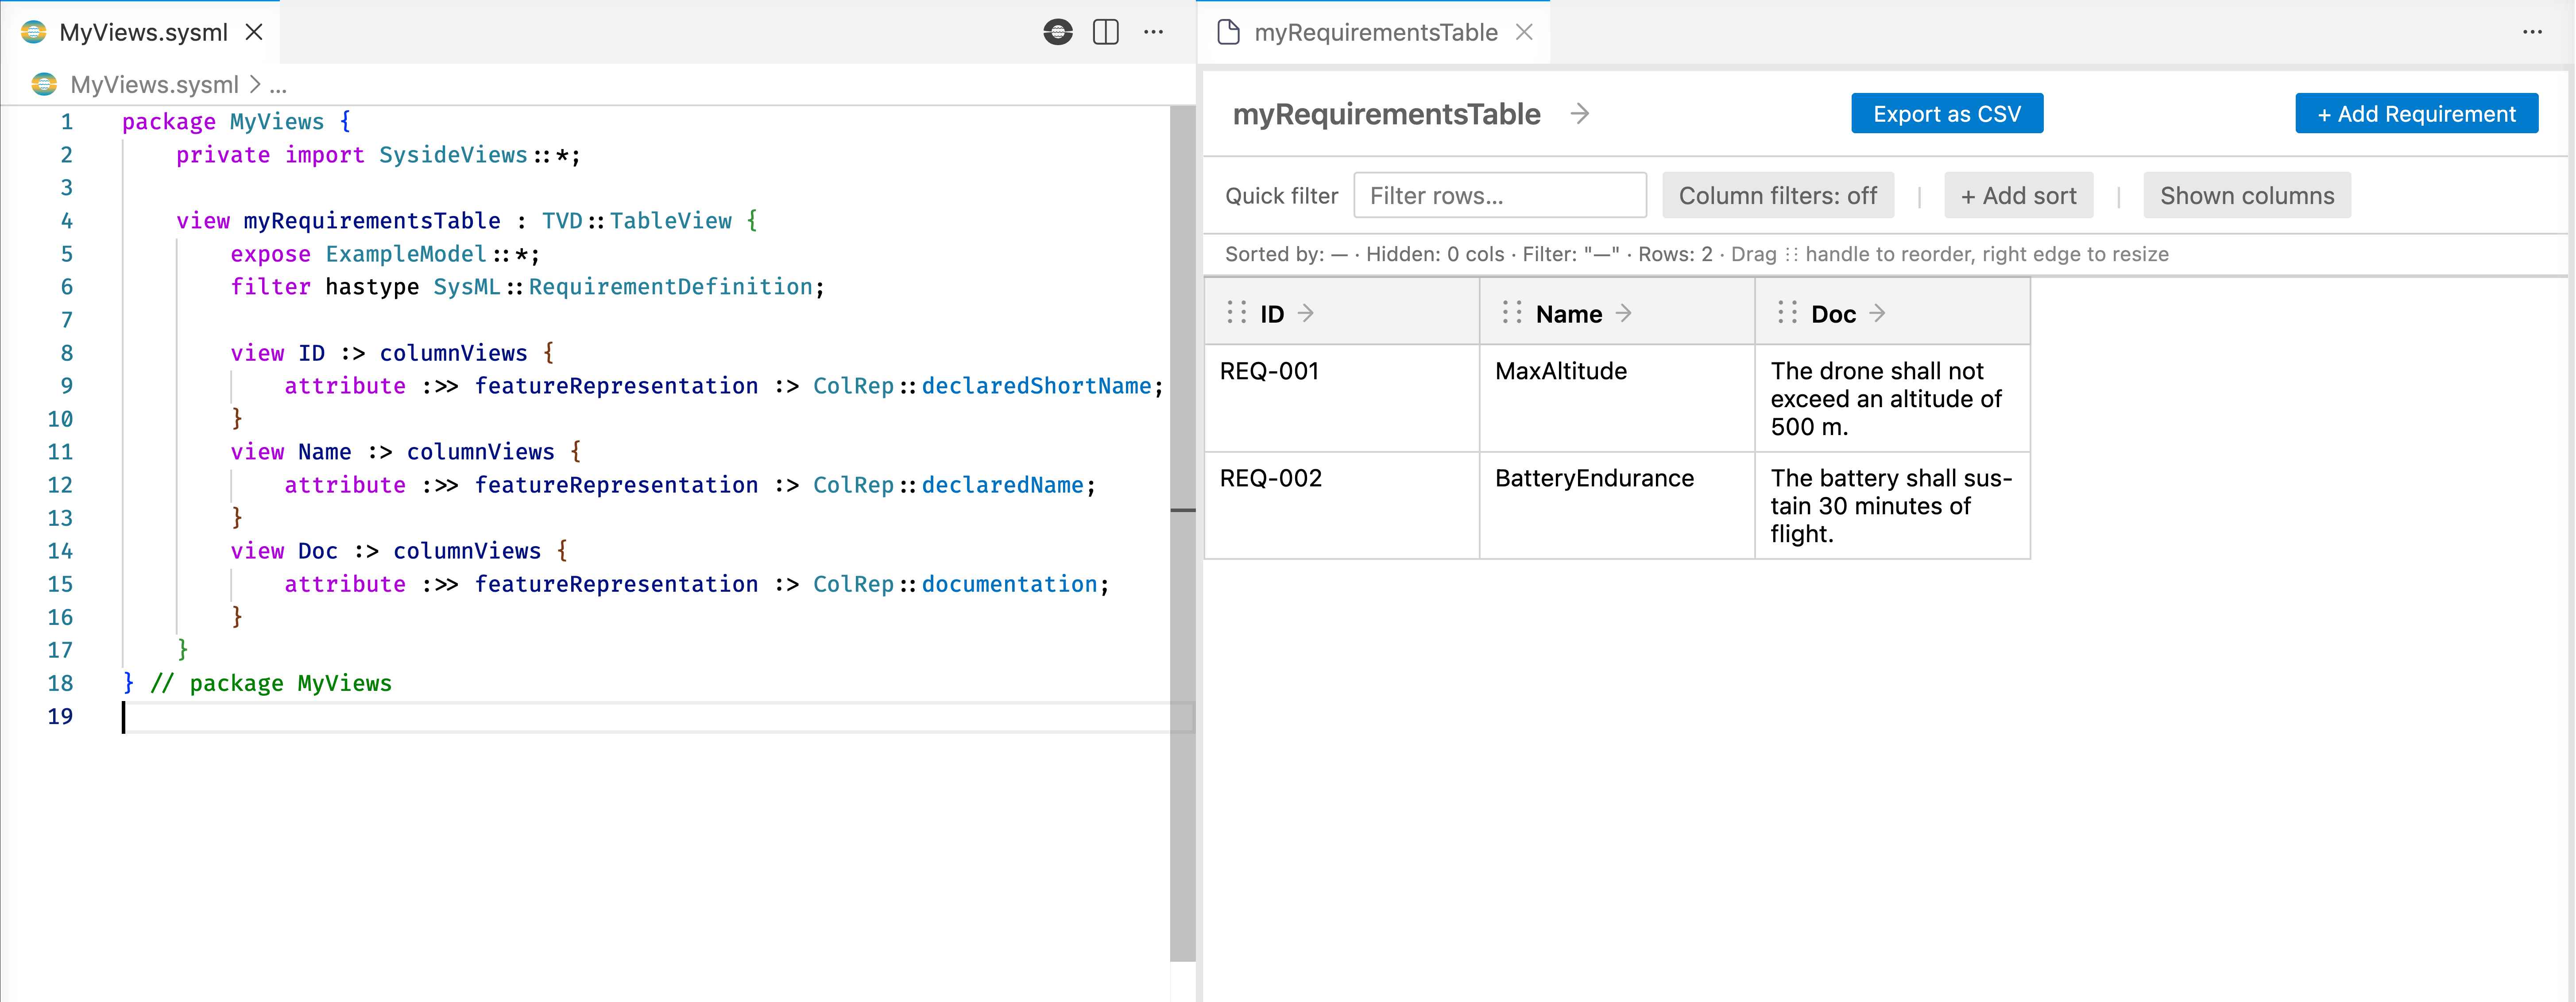
Task: Click 'declaredName' on code line 12
Action: click(1002, 485)
